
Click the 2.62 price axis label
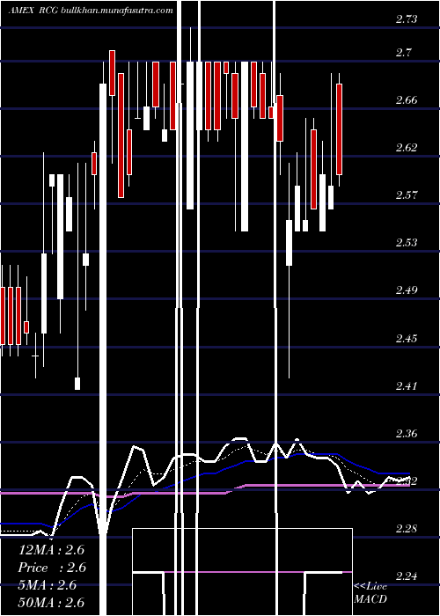pyautogui.click(x=407, y=147)
